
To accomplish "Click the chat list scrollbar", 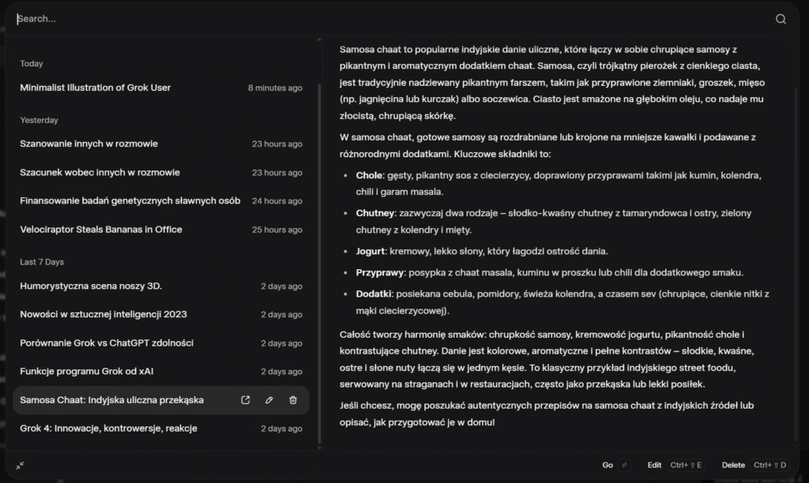I will [319, 263].
